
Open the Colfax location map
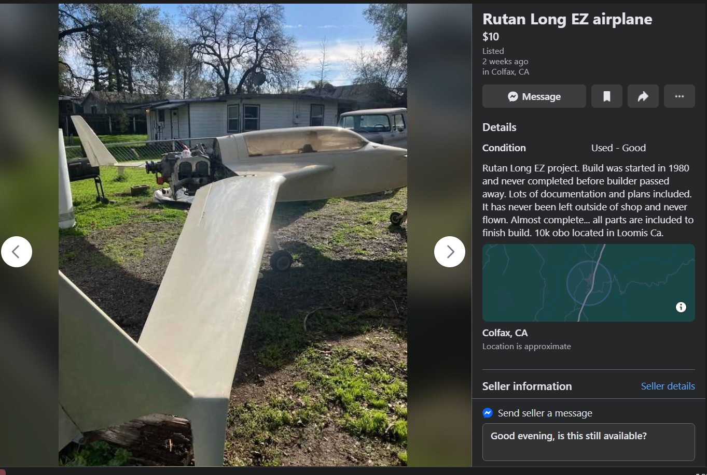(589, 283)
